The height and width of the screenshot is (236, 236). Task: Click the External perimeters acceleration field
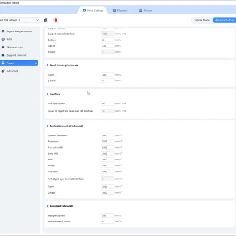(x=107, y=135)
